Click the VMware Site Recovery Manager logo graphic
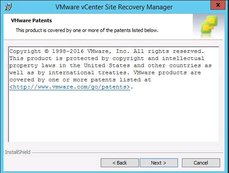 point(209,25)
